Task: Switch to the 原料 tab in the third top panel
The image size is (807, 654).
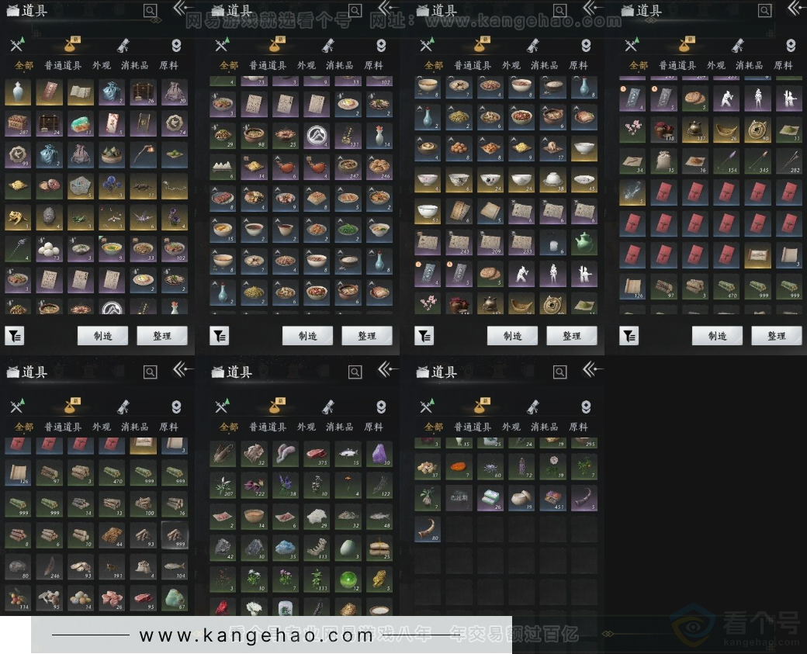Action: click(579, 65)
